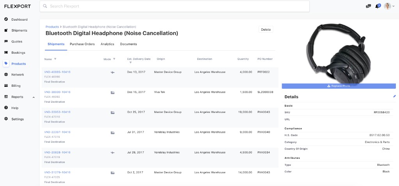Go to Shipments in the sidebar
Screen dimensions: 399x186
[x=19, y=30]
